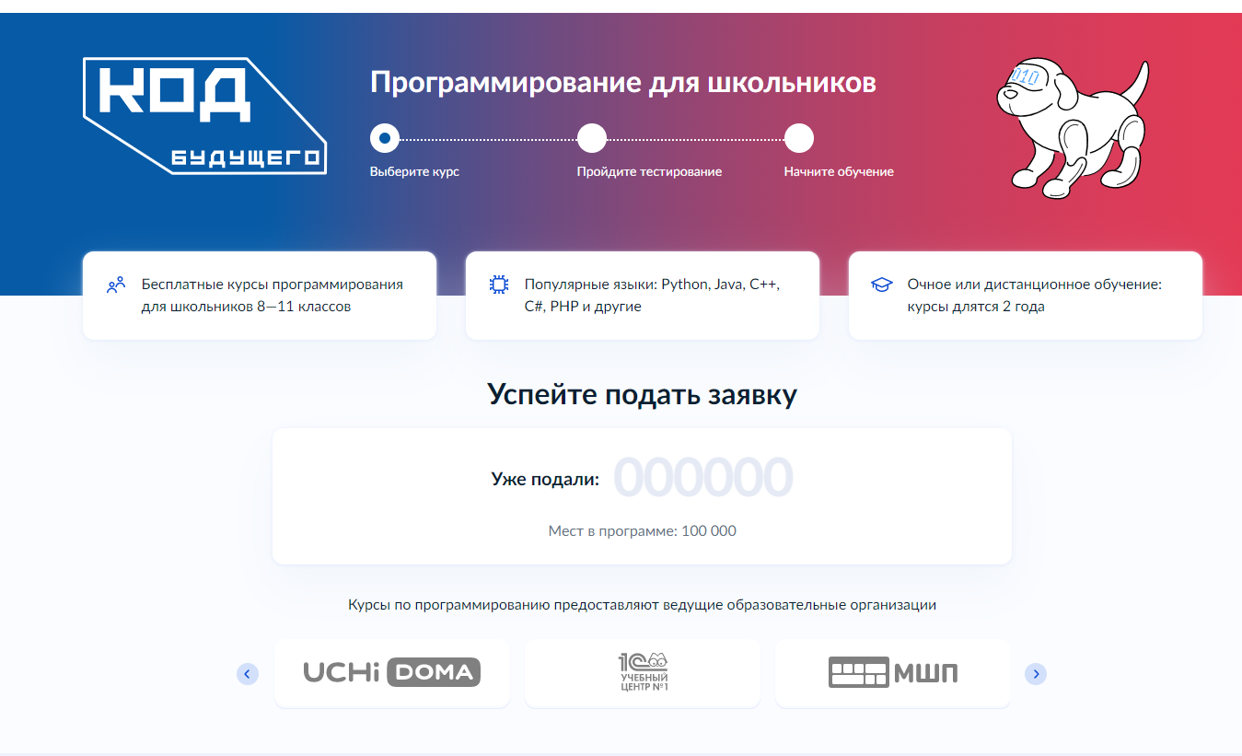Select the first step circle Выберите курс
The width and height of the screenshot is (1242, 756).
(385, 139)
